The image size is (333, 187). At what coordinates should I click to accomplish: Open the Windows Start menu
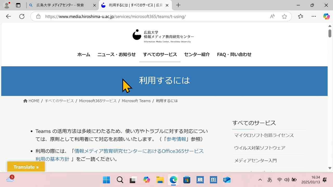tap(106, 180)
